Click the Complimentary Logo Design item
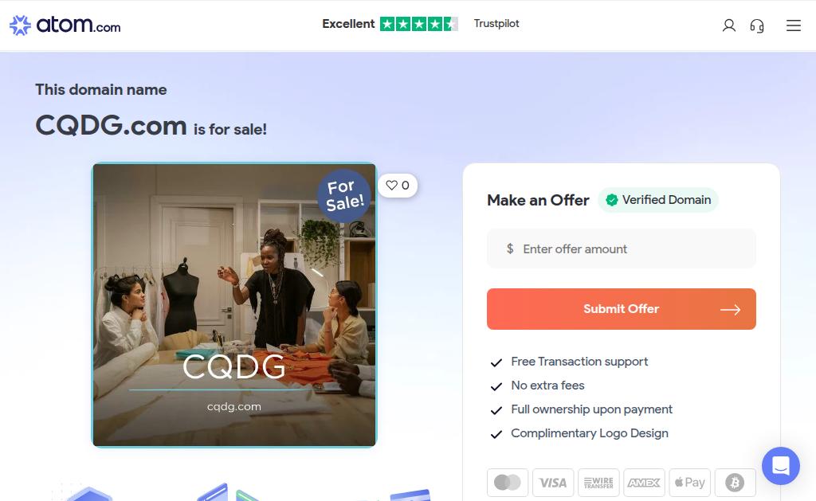 click(x=590, y=433)
